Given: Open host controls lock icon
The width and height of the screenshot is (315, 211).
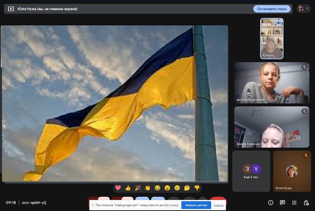Looking at the screenshot, I should pos(306,203).
